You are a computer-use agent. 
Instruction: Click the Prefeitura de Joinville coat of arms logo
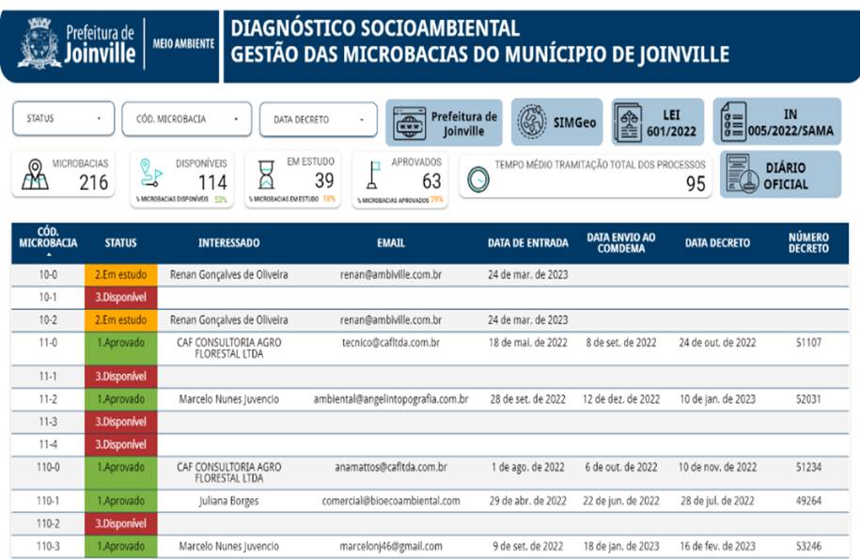pyautogui.click(x=39, y=43)
